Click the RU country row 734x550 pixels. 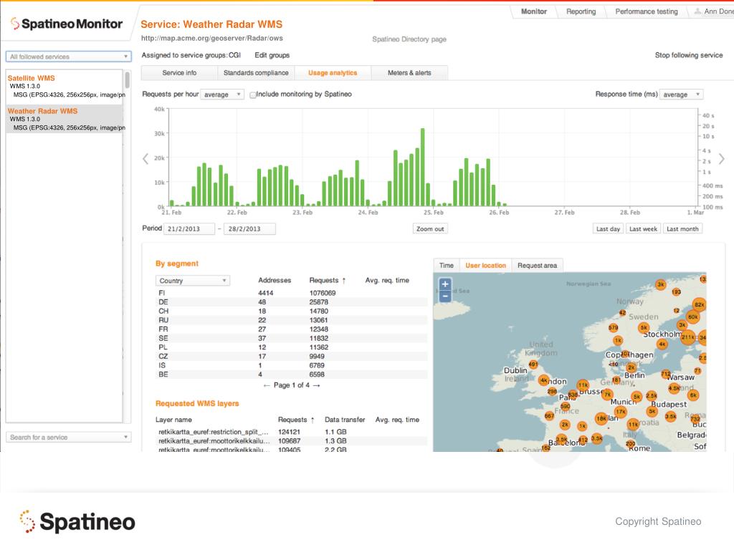[291, 320]
